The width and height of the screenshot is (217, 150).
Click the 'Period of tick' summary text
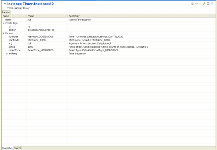click(108, 47)
